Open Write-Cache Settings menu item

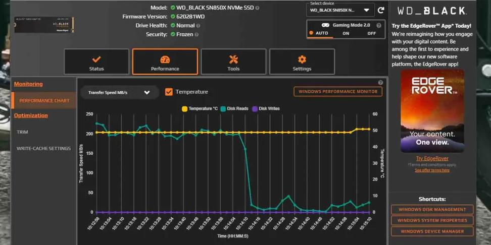(43, 149)
